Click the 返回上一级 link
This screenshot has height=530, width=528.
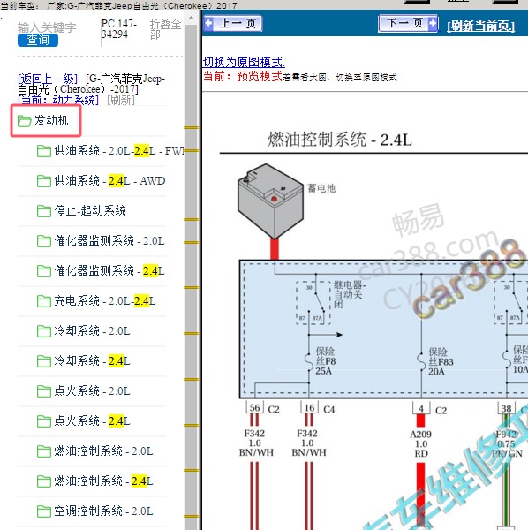(x=48, y=79)
